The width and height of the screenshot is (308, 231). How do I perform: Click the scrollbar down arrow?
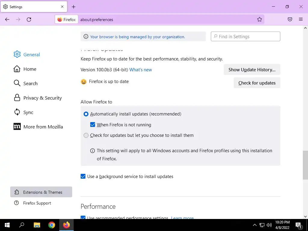pyautogui.click(x=305, y=217)
